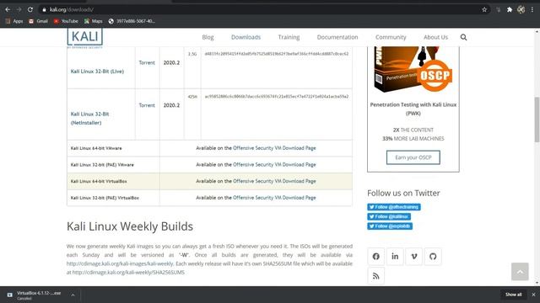
Task: Open the About Us menu item
Action: 435,37
